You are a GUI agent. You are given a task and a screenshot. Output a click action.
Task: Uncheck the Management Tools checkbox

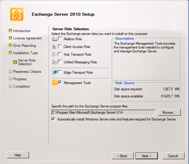[60, 82]
